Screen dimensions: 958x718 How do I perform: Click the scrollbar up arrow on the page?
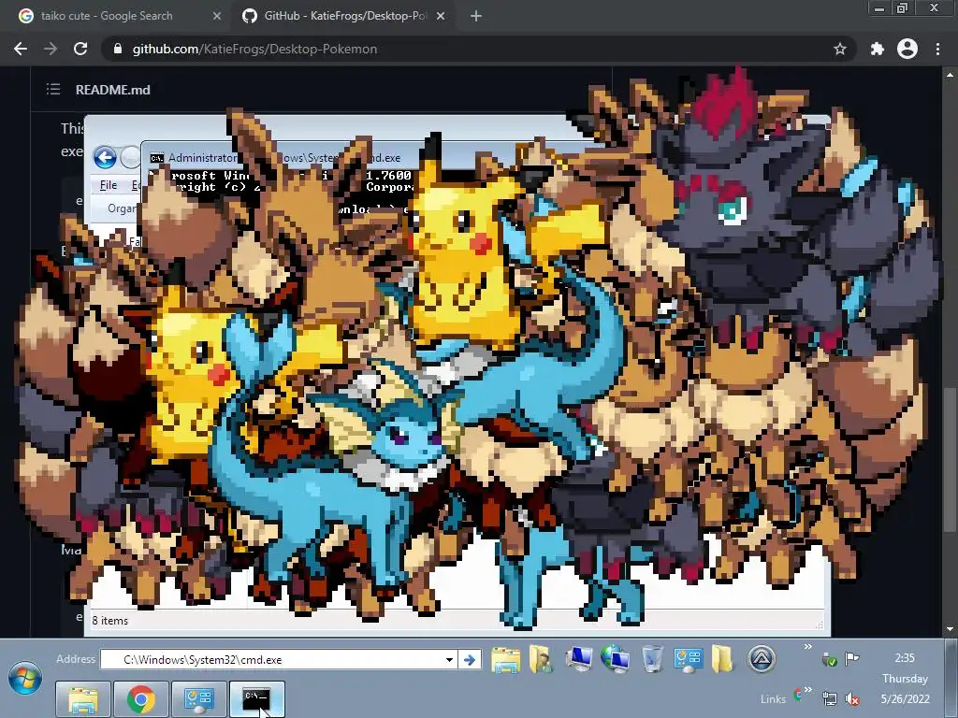point(950,75)
